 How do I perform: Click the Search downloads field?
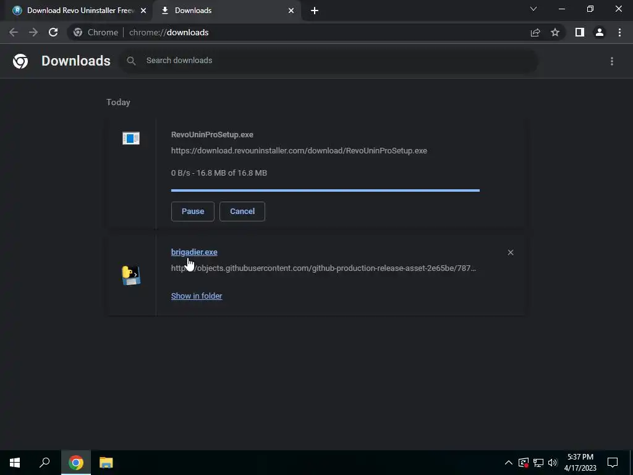coord(328,61)
